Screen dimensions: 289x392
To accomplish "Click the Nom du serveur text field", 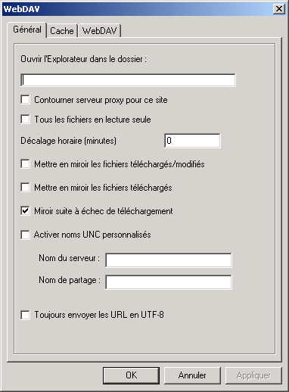I will (169, 260).
